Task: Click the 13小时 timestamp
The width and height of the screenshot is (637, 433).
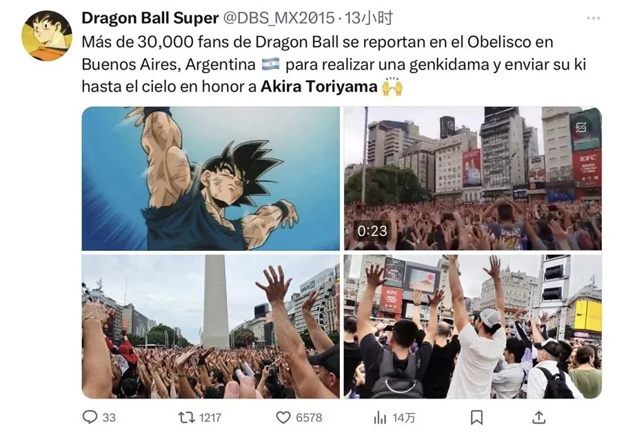Action: click(x=368, y=19)
